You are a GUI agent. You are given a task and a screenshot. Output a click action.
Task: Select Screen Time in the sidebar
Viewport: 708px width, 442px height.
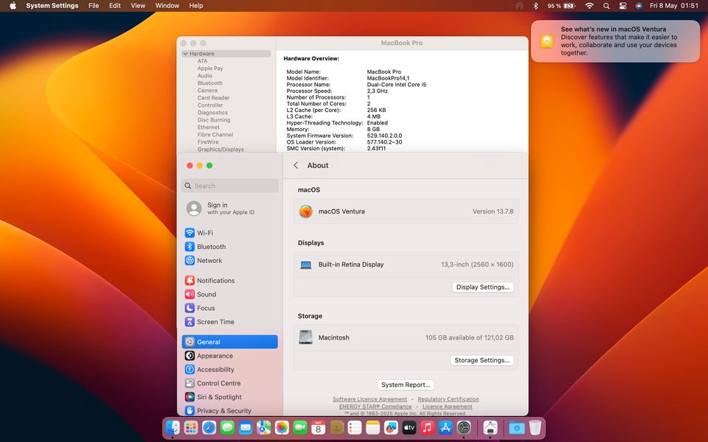coord(230,322)
